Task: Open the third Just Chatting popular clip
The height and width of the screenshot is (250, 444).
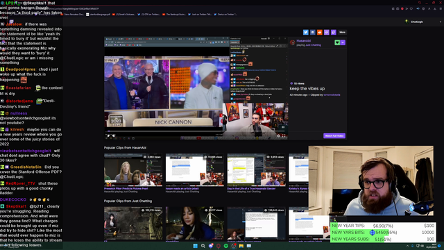Action: tap(256, 223)
